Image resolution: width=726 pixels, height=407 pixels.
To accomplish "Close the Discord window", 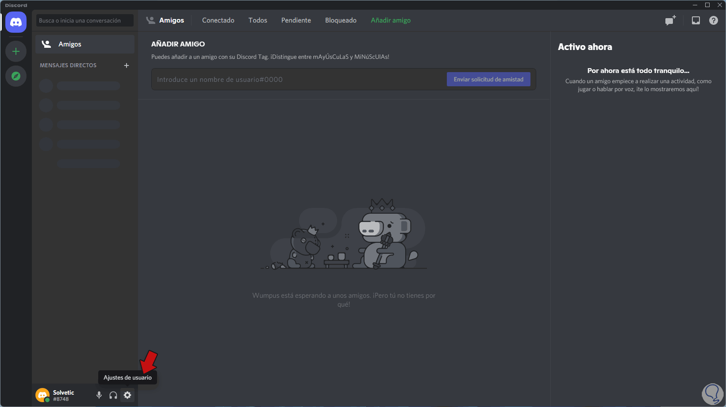I will (x=720, y=5).
